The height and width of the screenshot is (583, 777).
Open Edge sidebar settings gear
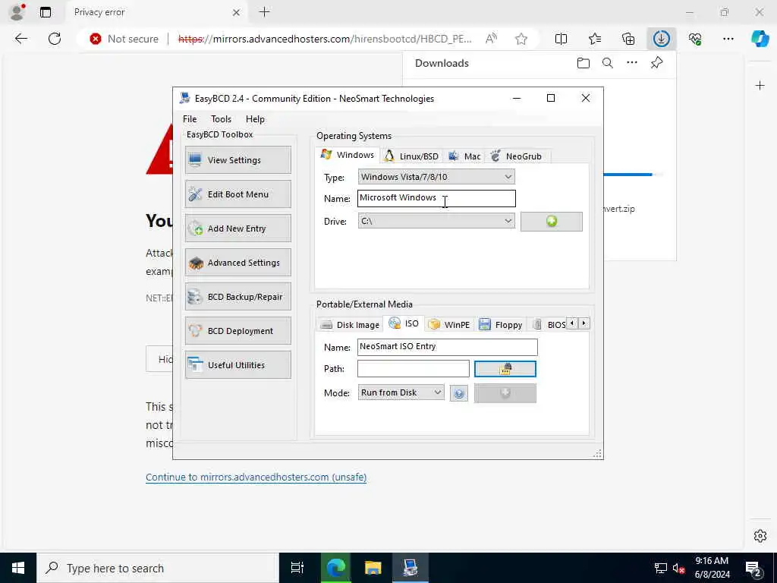click(760, 536)
